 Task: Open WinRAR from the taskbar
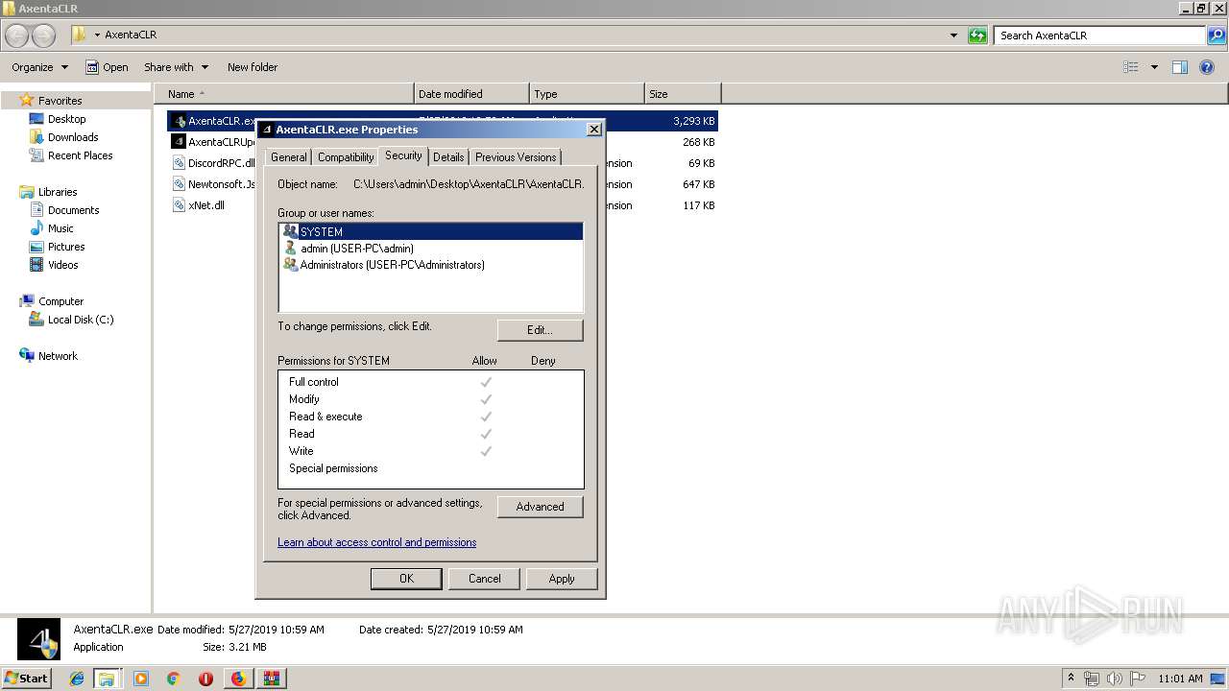pos(271,679)
